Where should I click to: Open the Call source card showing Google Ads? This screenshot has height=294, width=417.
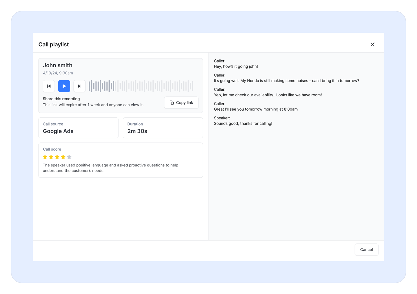[78, 128]
